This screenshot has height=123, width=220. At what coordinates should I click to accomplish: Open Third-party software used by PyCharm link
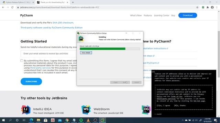click(x=52, y=28)
